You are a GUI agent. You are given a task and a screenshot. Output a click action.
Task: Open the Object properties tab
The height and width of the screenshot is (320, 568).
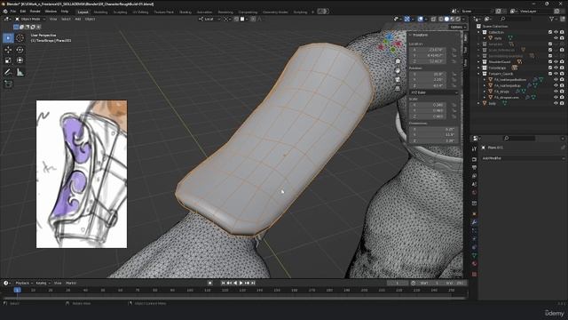click(x=474, y=213)
